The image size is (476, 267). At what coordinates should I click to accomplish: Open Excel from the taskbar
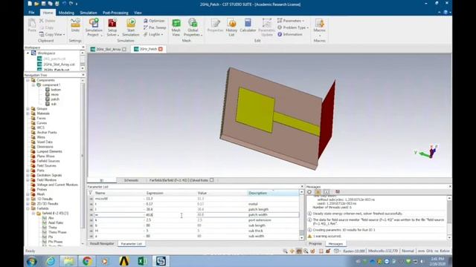[x=142, y=260]
